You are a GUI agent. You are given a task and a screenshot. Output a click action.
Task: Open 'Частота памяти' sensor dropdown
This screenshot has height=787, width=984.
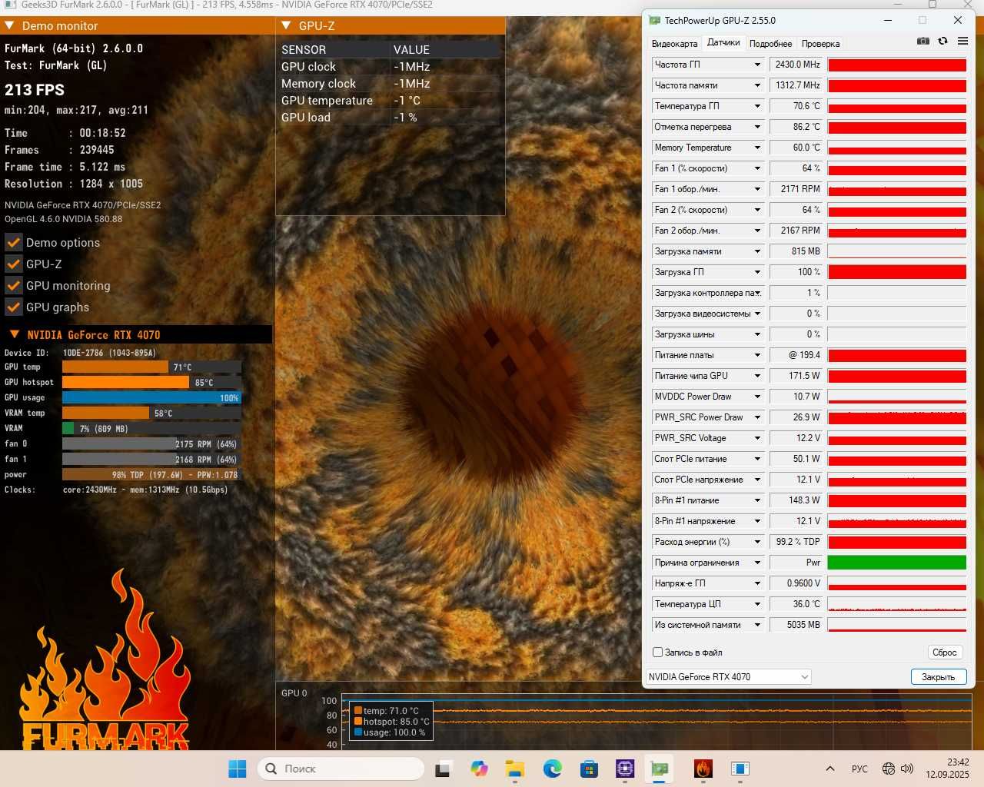[x=757, y=85]
